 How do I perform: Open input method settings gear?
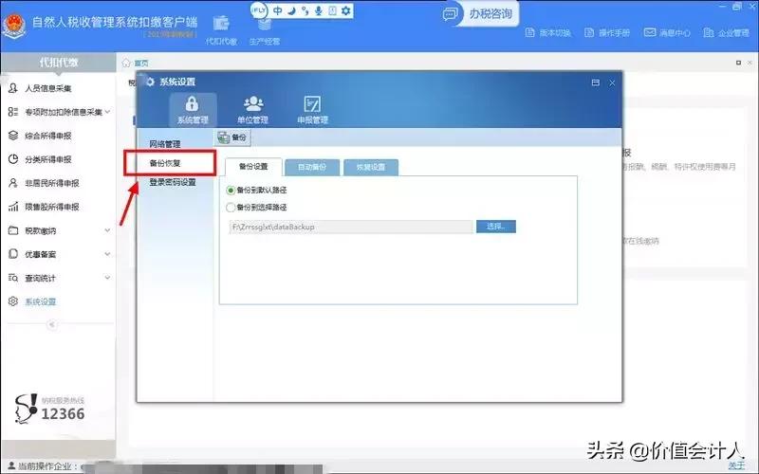click(x=345, y=10)
